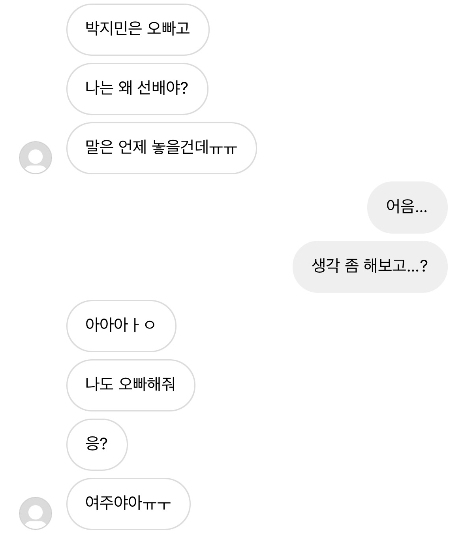The width and height of the screenshot is (462, 534).
Task: Click the word 언제 in the third message
Action: (132, 148)
